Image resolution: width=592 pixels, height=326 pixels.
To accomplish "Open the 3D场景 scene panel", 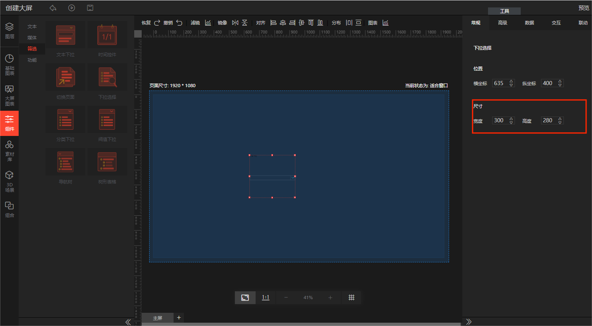I will (9, 182).
